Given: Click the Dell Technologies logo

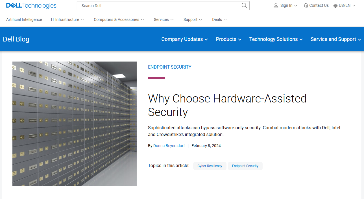Looking at the screenshot, I should 31,6.
